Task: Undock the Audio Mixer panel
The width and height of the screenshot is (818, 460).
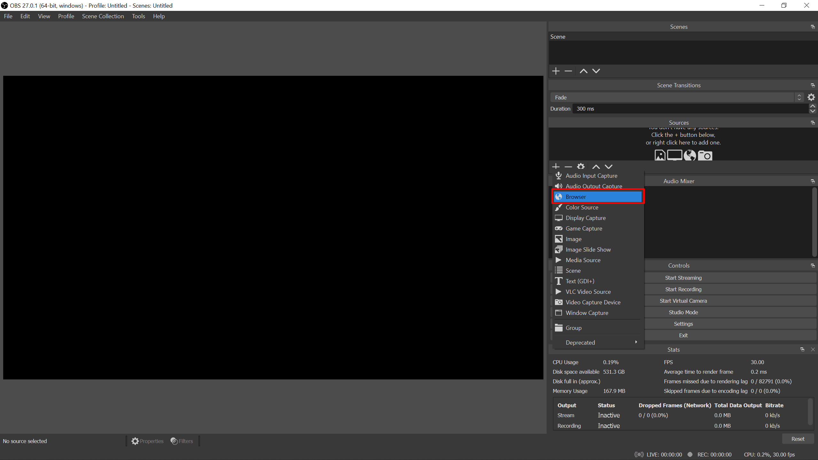Action: [x=813, y=181]
